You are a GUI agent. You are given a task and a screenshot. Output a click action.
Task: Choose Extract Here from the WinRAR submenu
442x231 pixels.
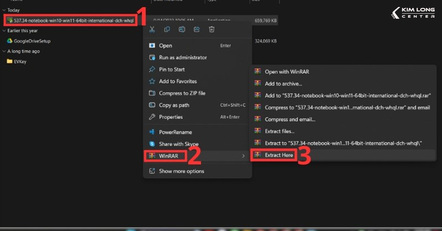coord(281,155)
